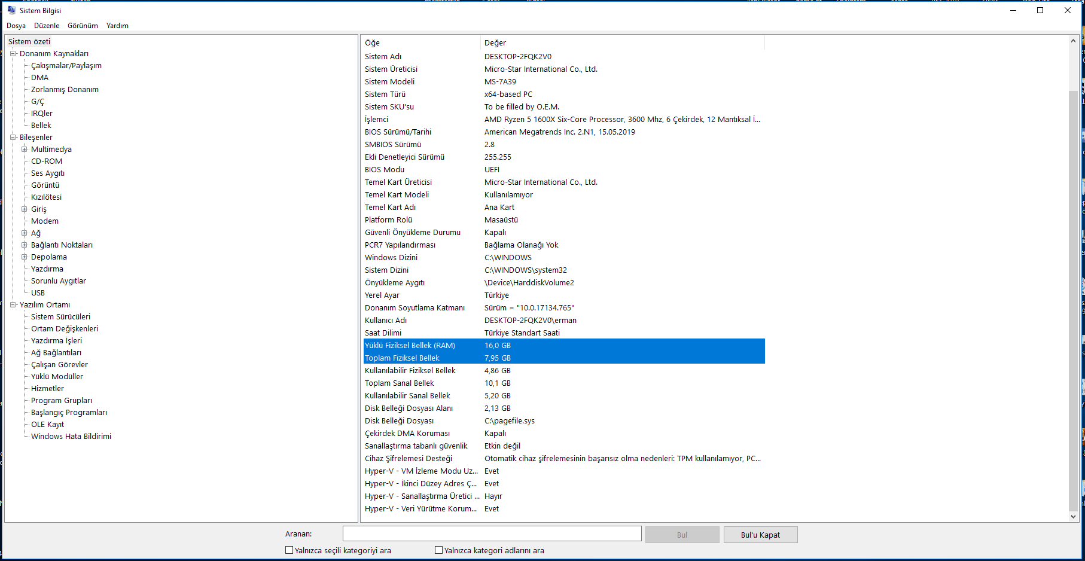Select Zorlanmış Donanım tree item
Image resolution: width=1085 pixels, height=561 pixels.
[x=65, y=90]
